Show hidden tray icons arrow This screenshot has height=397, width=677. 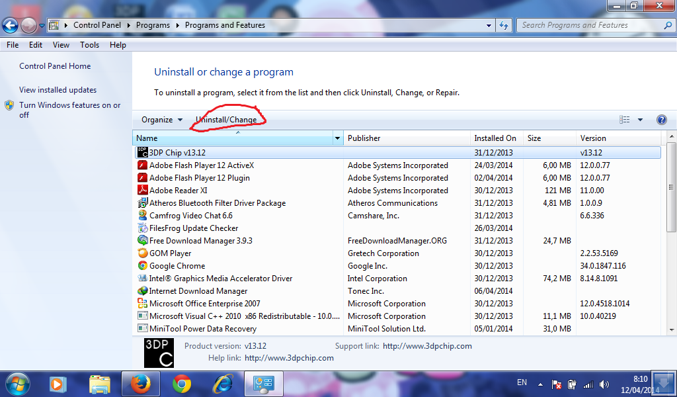point(540,384)
